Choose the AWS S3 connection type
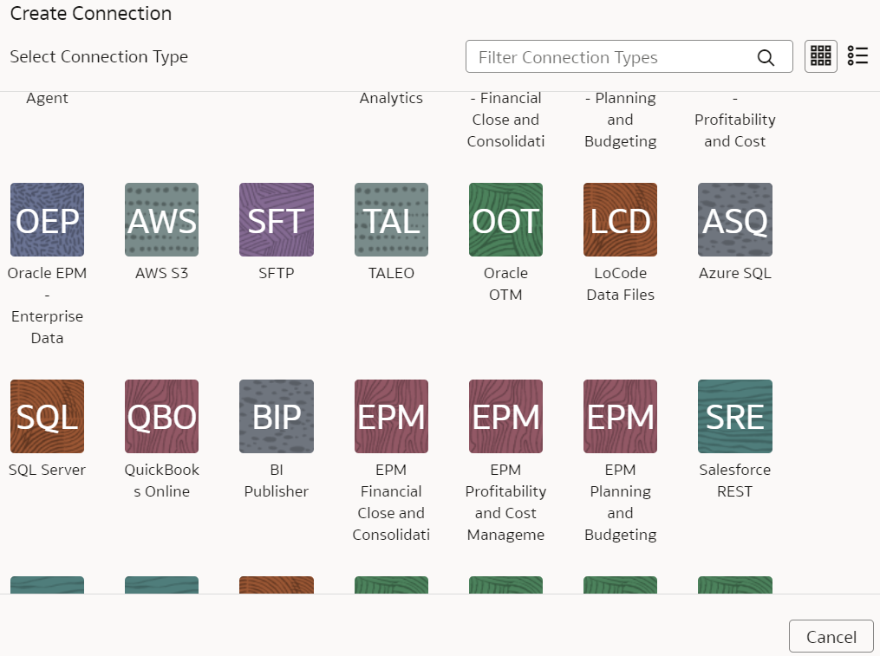The width and height of the screenshot is (880, 656). [161, 220]
